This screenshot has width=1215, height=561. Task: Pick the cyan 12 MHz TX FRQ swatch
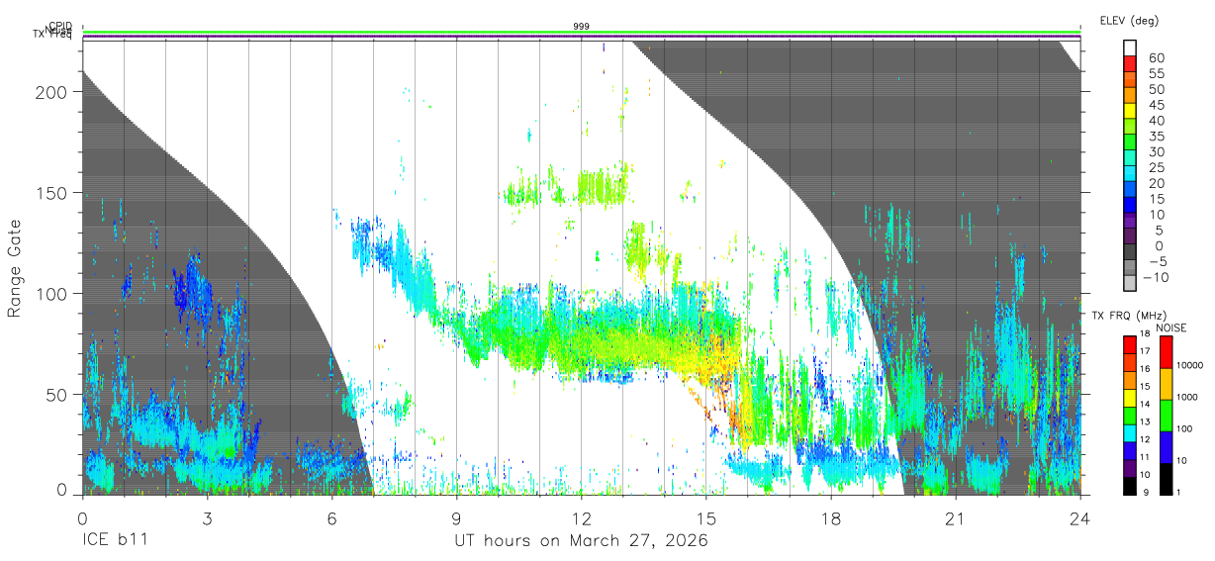click(1130, 433)
